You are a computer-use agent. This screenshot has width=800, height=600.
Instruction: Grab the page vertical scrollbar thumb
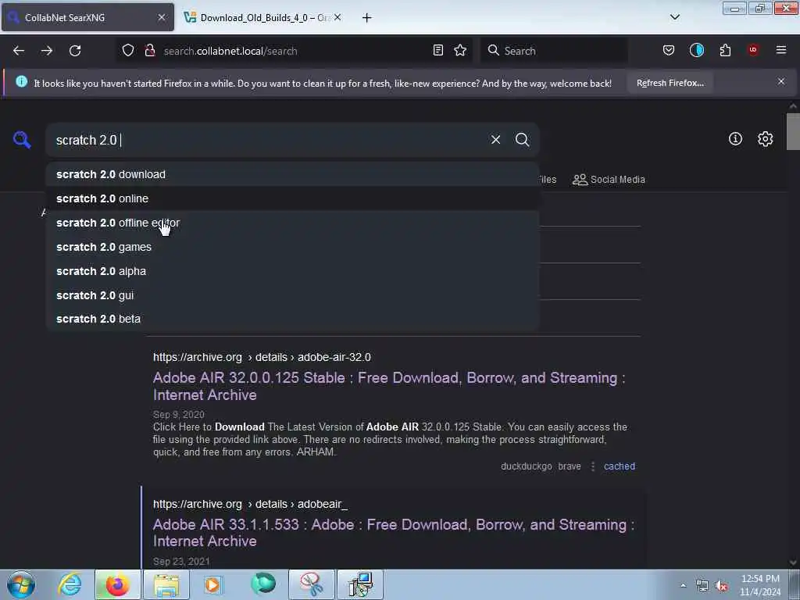793,131
